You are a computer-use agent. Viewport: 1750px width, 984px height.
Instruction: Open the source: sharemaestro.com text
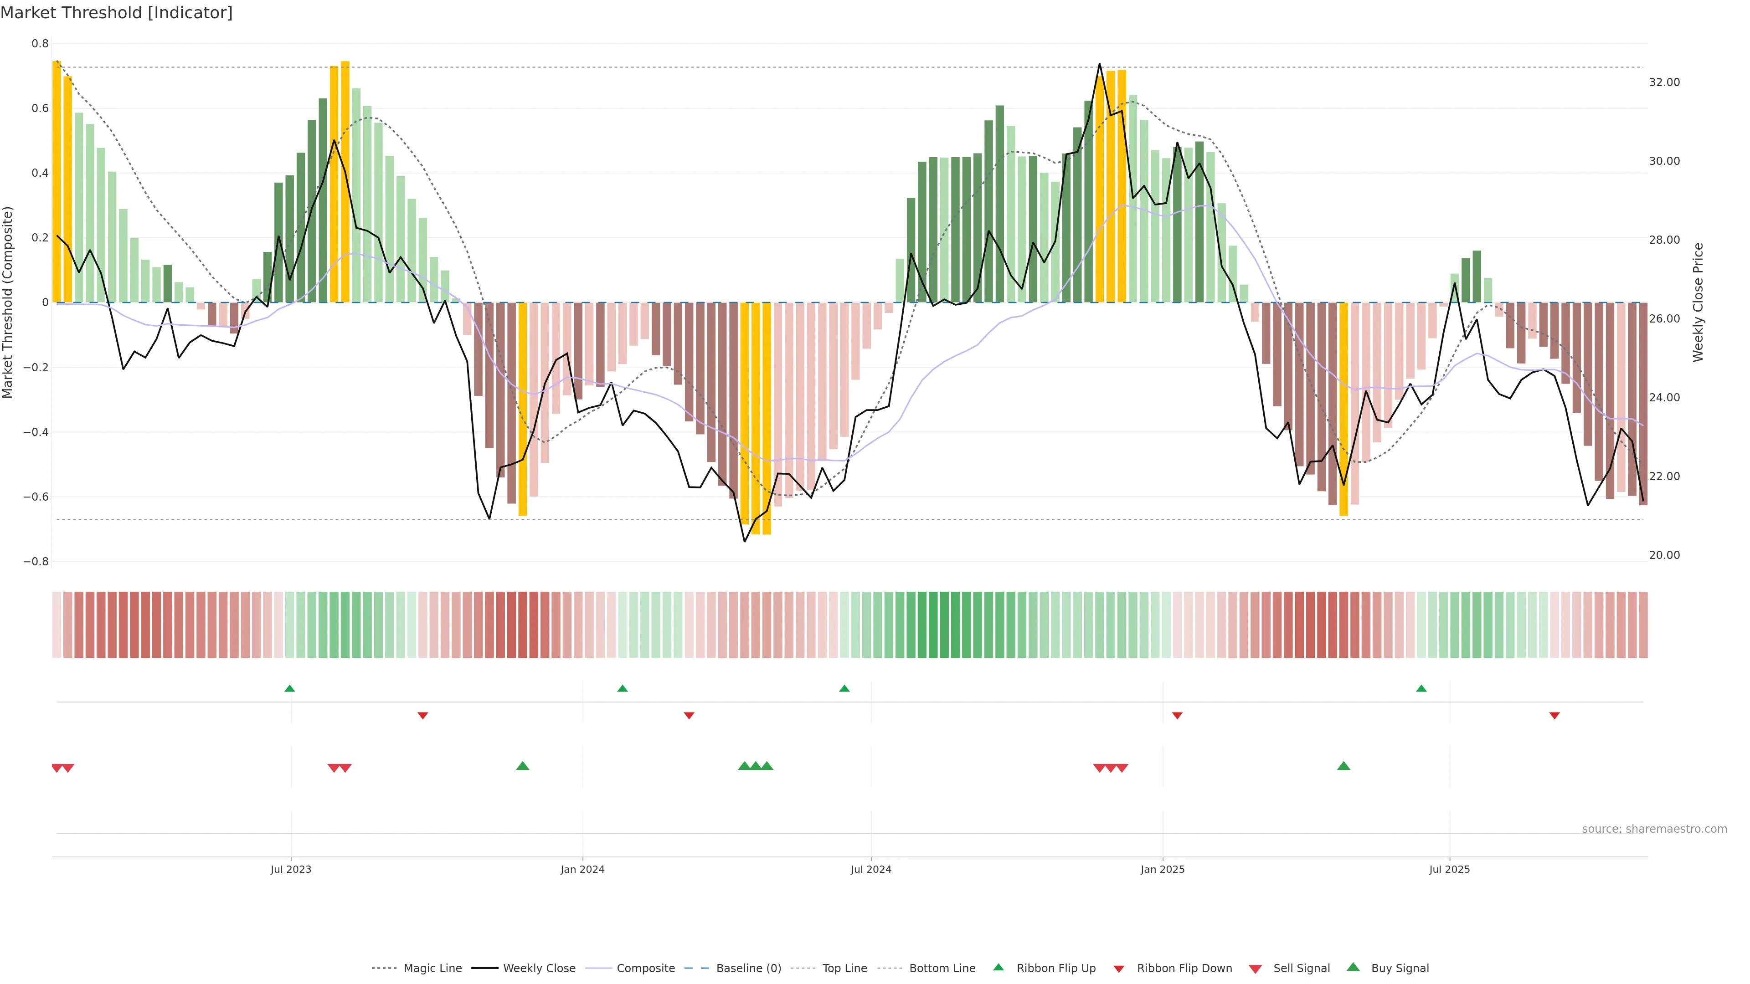pos(1654,829)
